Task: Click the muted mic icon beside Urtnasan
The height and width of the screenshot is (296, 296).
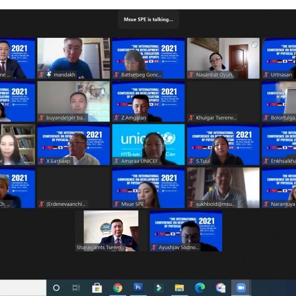Action: click(266, 75)
